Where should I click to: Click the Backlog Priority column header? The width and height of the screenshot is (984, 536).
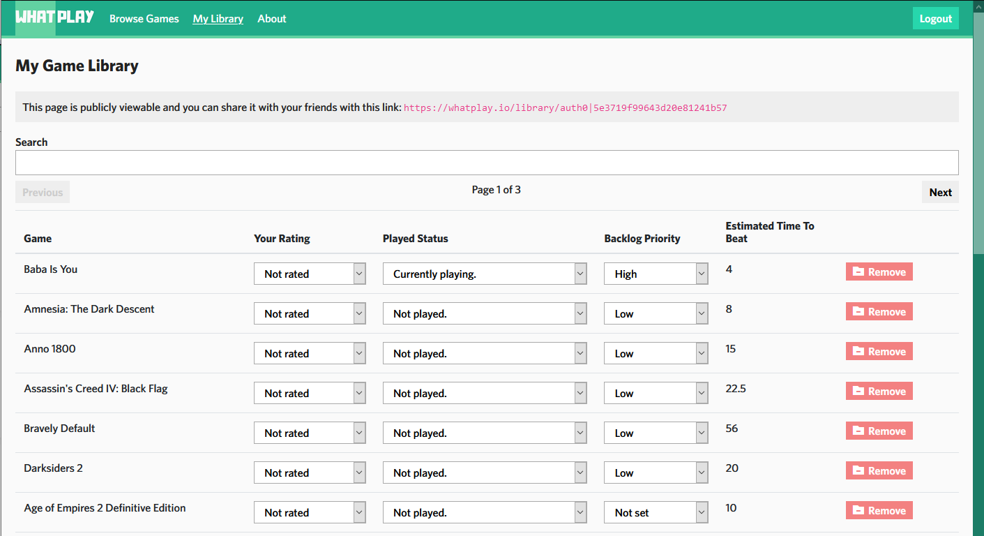(x=642, y=239)
